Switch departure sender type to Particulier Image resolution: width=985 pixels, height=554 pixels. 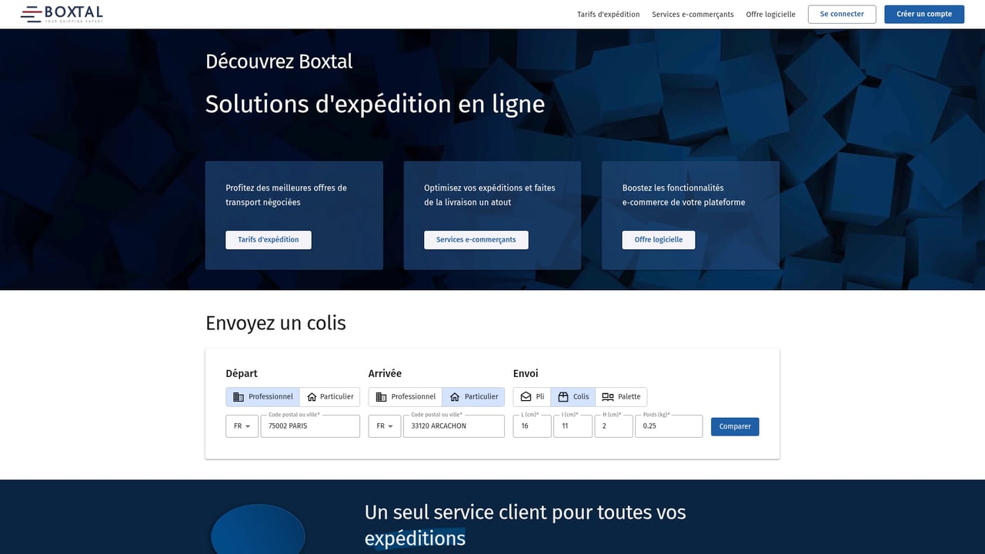pos(329,396)
